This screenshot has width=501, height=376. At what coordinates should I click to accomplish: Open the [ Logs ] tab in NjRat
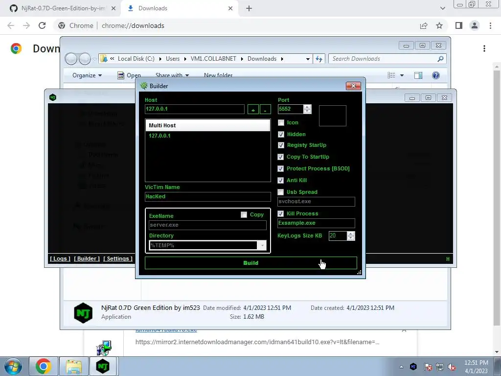pyautogui.click(x=60, y=258)
